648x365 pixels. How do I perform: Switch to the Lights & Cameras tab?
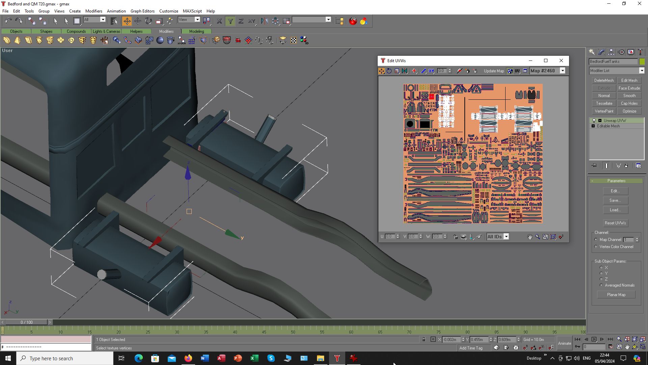(x=106, y=31)
